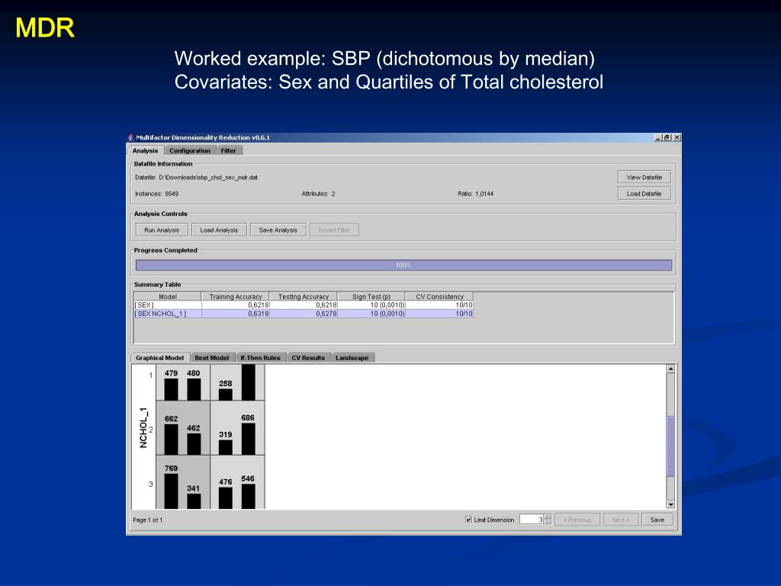Click the Limit Dimension number field
Screen dimensions: 781x586
click(x=531, y=520)
